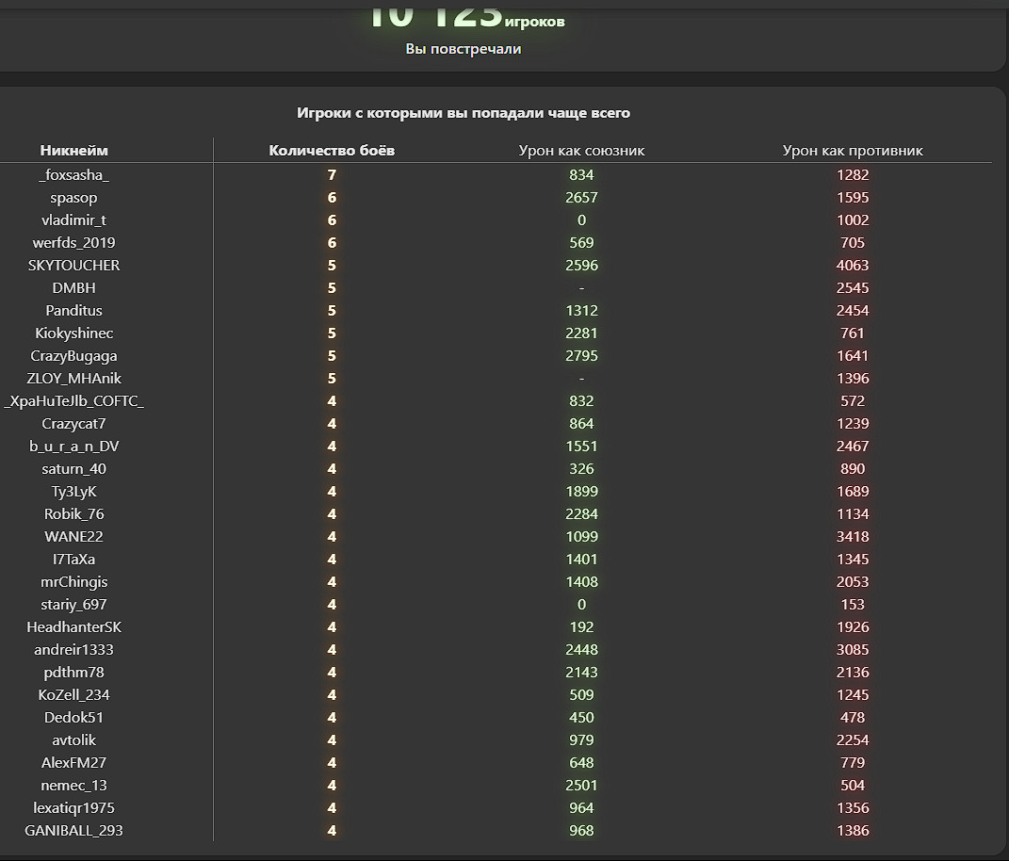This screenshot has height=861, width=1009.
Task: Click the Урон как союзник header
Action: click(x=581, y=151)
